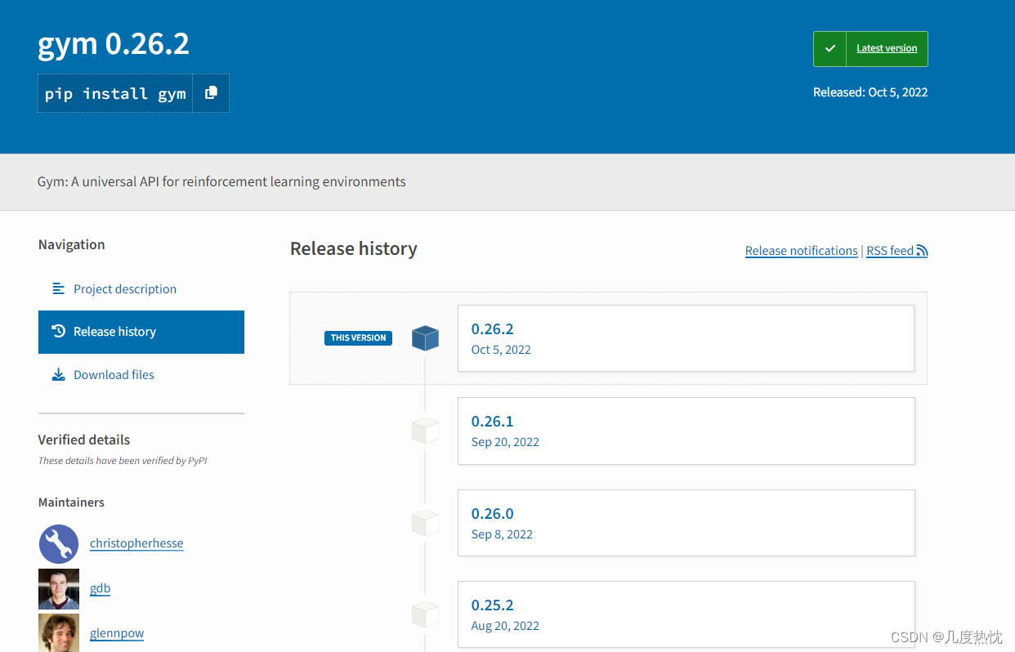Open the Release notifications link
1015x652 pixels.
click(802, 251)
